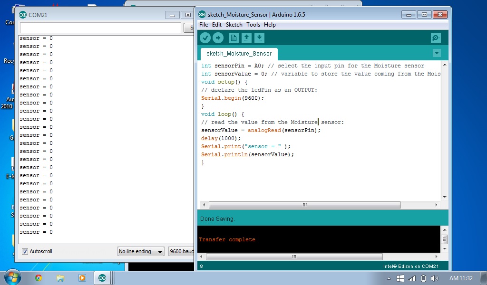487x285 pixels.
Task: Open the network signal tray icon
Action: [412, 278]
